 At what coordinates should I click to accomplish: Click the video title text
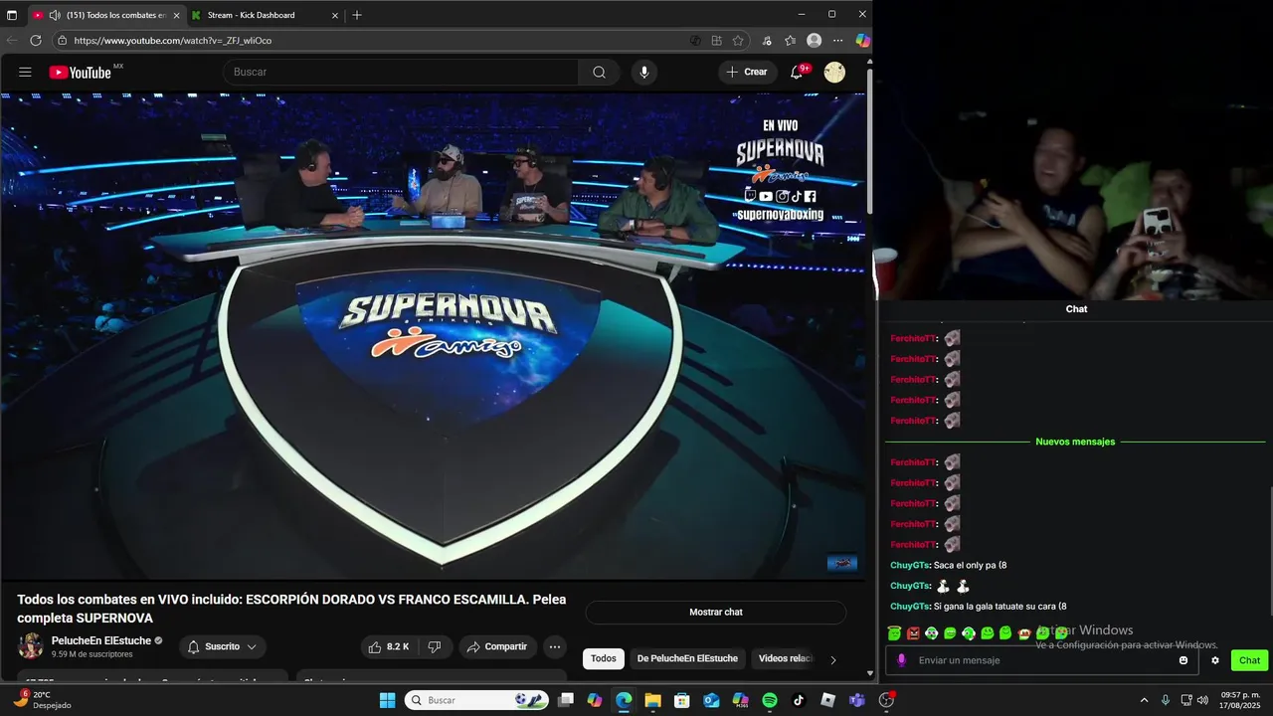tap(291, 609)
